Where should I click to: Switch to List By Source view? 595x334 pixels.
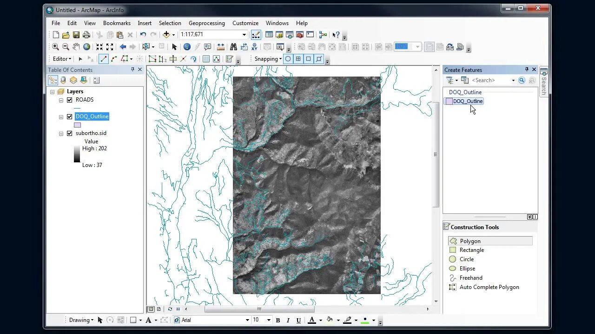tap(63, 80)
